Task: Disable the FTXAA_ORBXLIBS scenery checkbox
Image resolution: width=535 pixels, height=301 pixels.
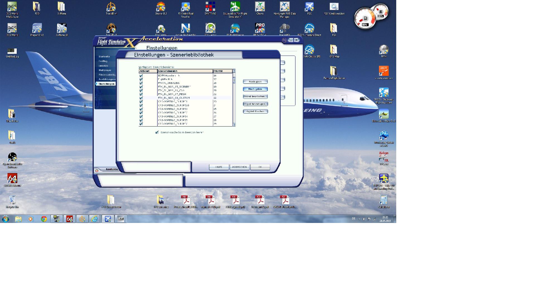Action: click(x=141, y=83)
